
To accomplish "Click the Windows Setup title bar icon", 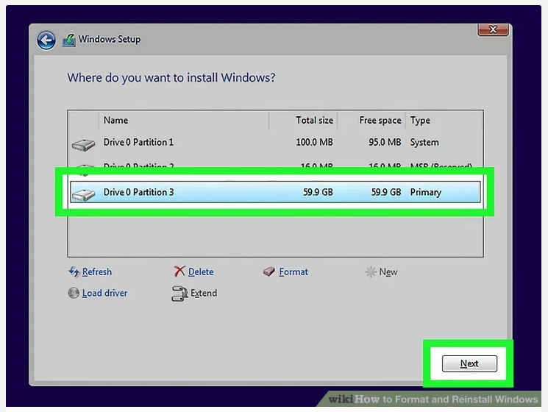I will [x=69, y=40].
